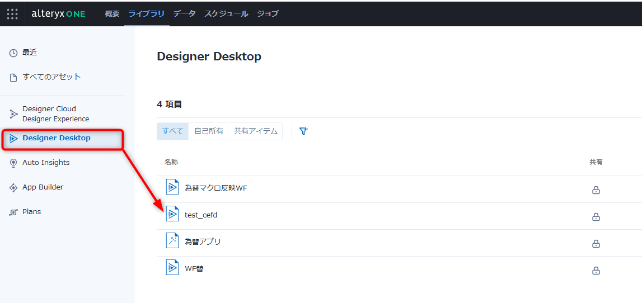642x303 pixels.
Task: Click the Designer Desktop sidebar icon
Action: 13,139
